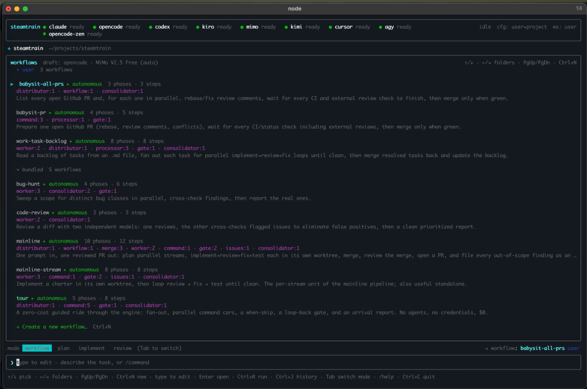Select the code-review workflow
587x389 pixels.
coord(33,212)
